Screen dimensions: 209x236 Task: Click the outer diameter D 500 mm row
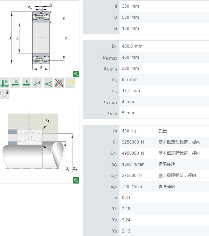146,17
